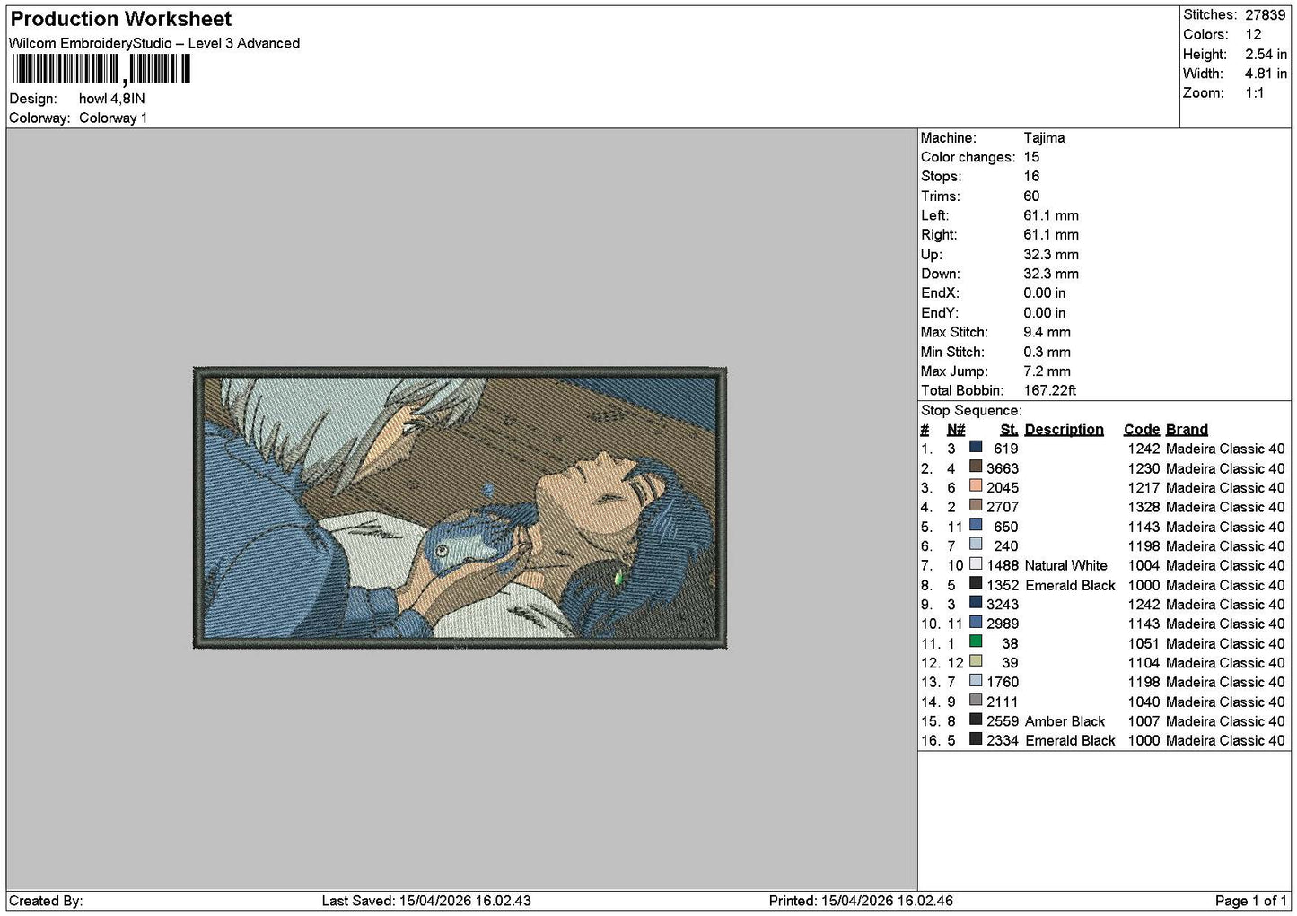Screen dimensions: 1297x916
Task: Click 'Wilcom EmbroideryStudio – Level 3 Advanced' text
Action: pos(154,43)
